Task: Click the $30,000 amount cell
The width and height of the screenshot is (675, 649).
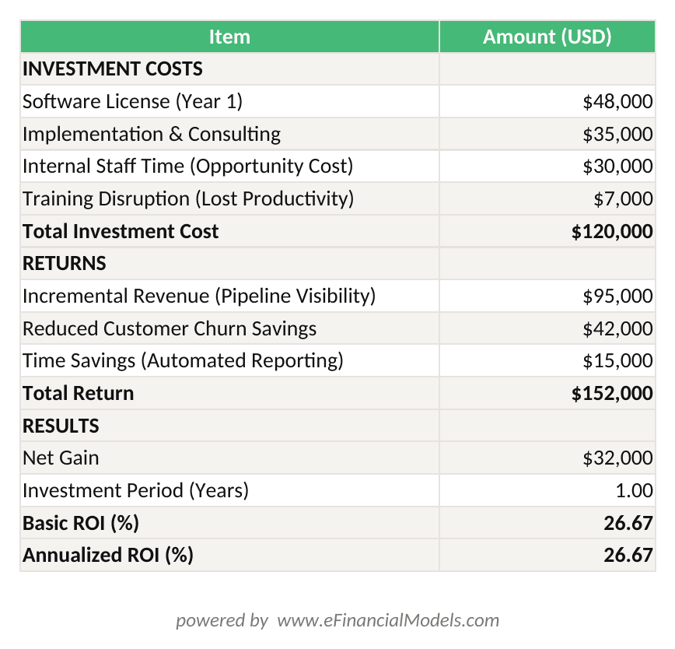Action: [547, 167]
